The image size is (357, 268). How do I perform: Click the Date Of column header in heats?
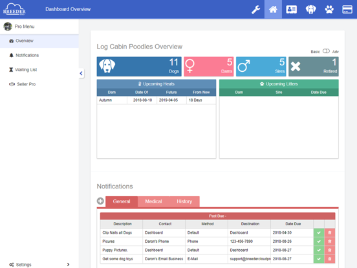coord(142,93)
